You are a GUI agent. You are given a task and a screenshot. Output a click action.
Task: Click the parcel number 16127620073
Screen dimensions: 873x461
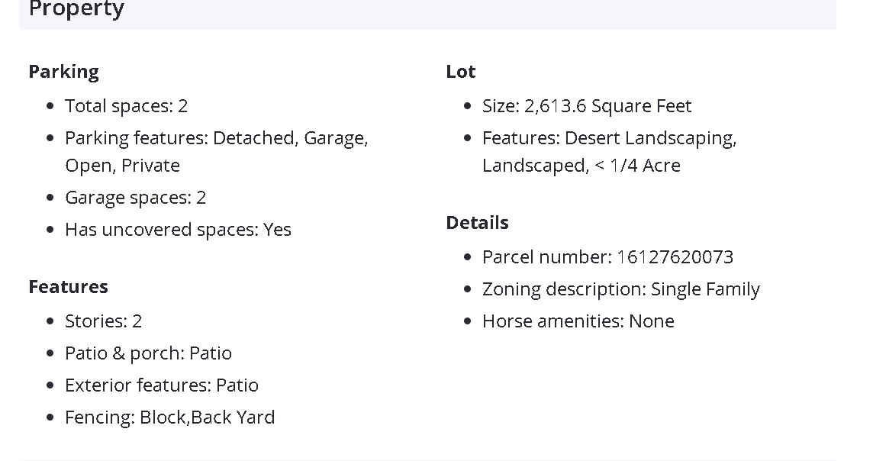pyautogui.click(x=675, y=257)
